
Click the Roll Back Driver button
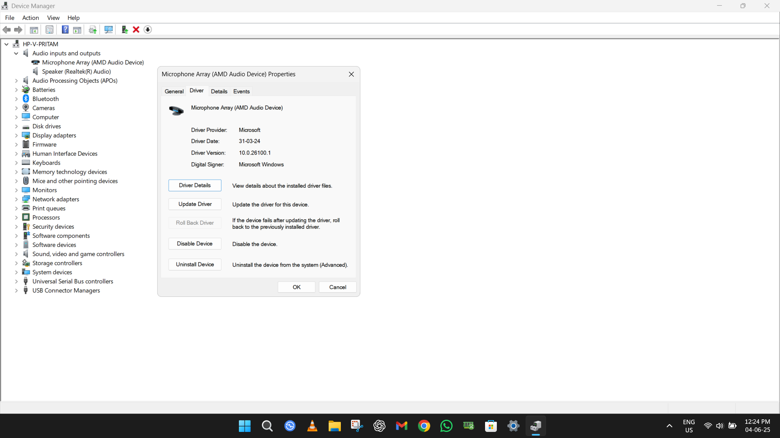(x=195, y=223)
